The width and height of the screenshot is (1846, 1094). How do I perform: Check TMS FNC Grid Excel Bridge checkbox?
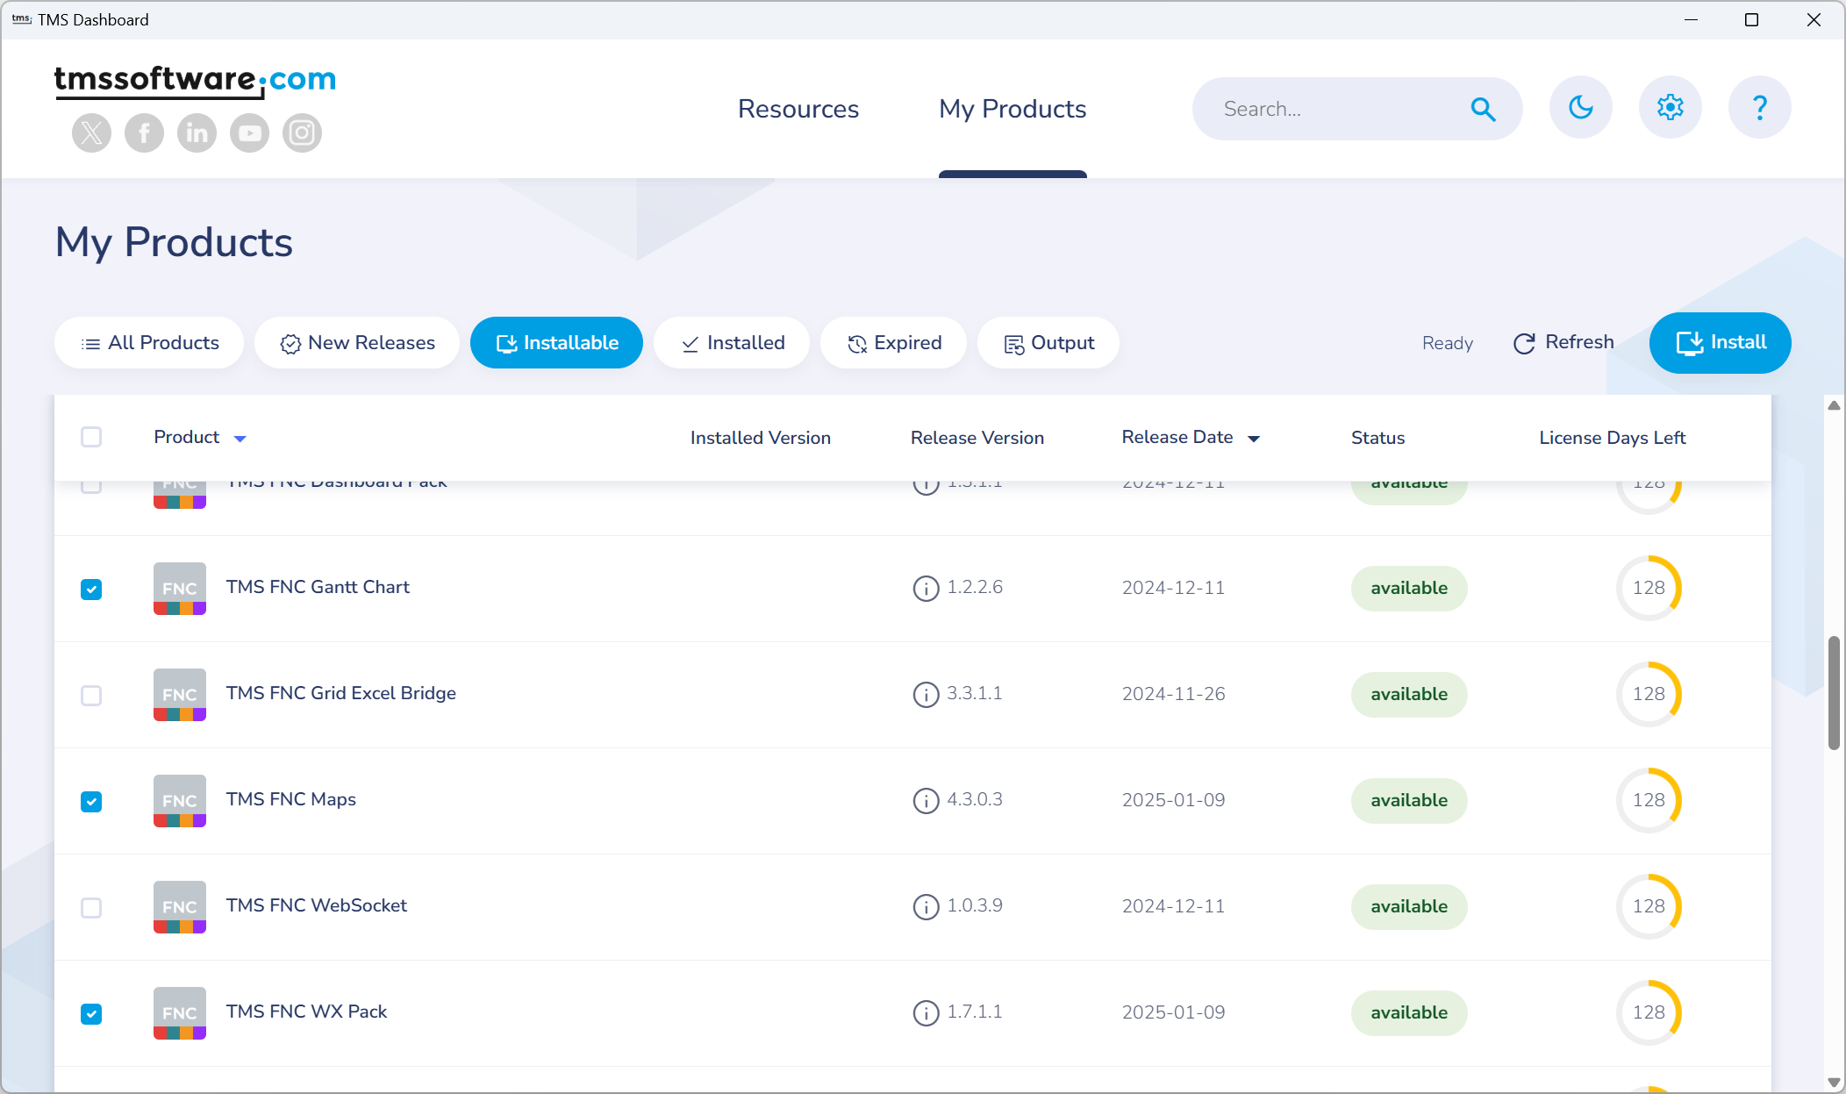click(91, 696)
